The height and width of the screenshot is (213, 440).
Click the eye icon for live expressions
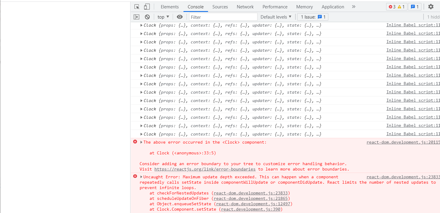pos(180,17)
